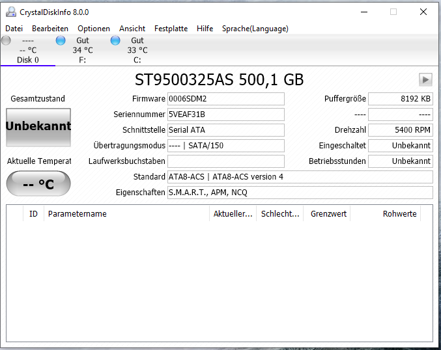Click the CrystalDiskInfo title bar app icon
This screenshot has width=441, height=350.
[11, 12]
